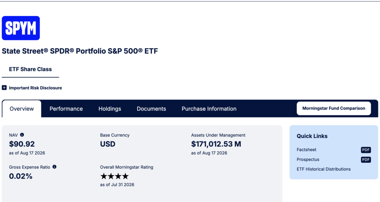The width and height of the screenshot is (380, 202).
Task: Open the Factsheet PDF badge
Action: (x=366, y=150)
